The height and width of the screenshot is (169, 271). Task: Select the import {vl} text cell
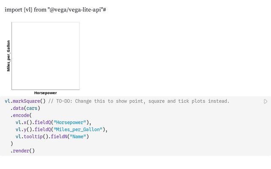point(55,10)
